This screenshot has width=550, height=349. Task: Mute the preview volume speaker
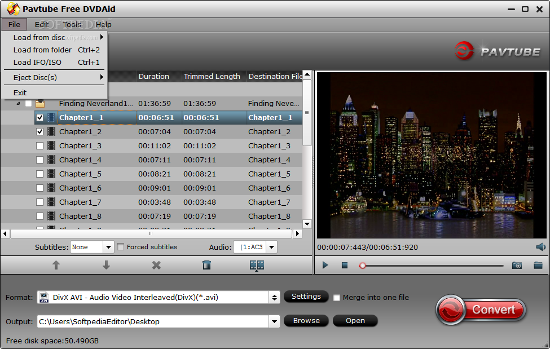click(540, 247)
